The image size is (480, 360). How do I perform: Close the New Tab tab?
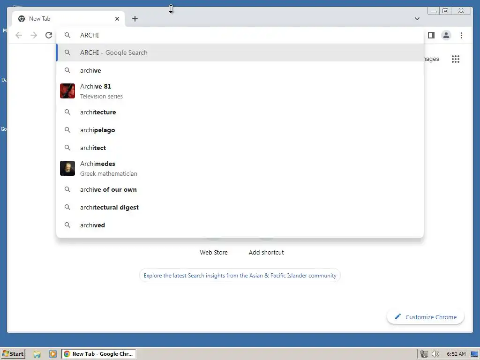pyautogui.click(x=117, y=19)
